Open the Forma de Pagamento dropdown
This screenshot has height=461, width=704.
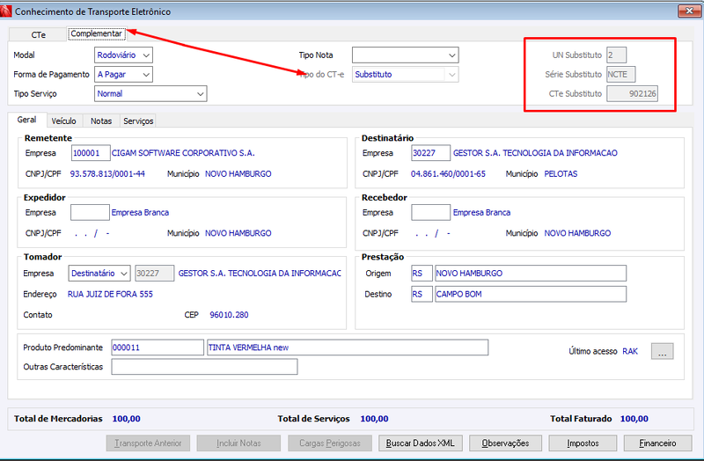click(x=123, y=75)
